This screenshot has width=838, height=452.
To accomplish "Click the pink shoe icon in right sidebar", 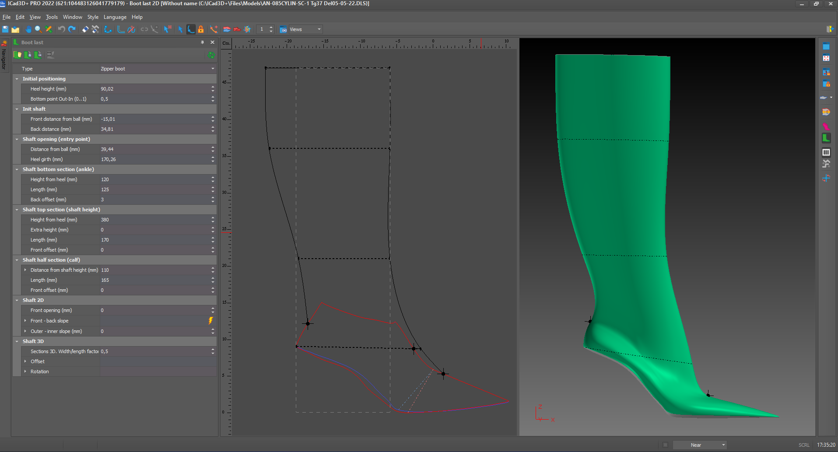I will [x=826, y=126].
